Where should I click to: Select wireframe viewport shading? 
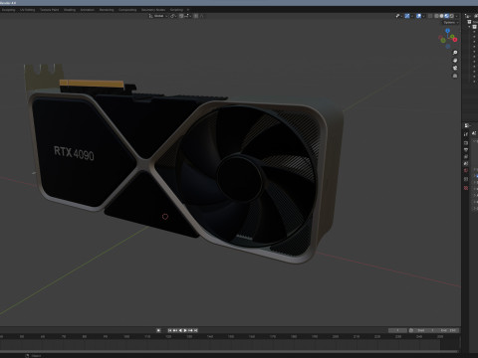pos(437,16)
